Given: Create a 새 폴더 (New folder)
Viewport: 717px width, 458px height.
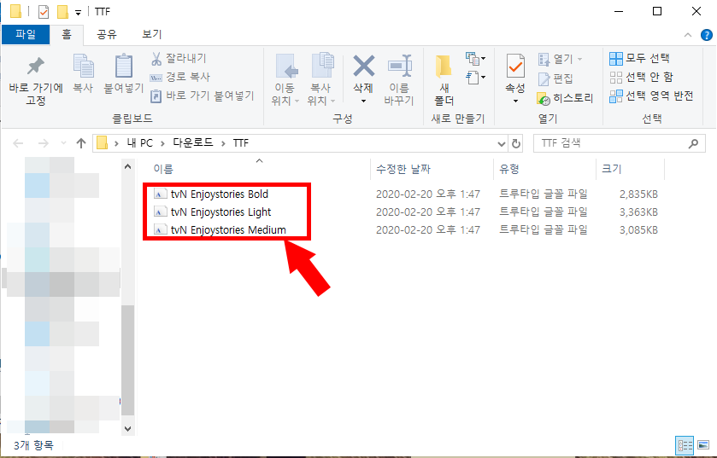Looking at the screenshot, I should click(444, 79).
